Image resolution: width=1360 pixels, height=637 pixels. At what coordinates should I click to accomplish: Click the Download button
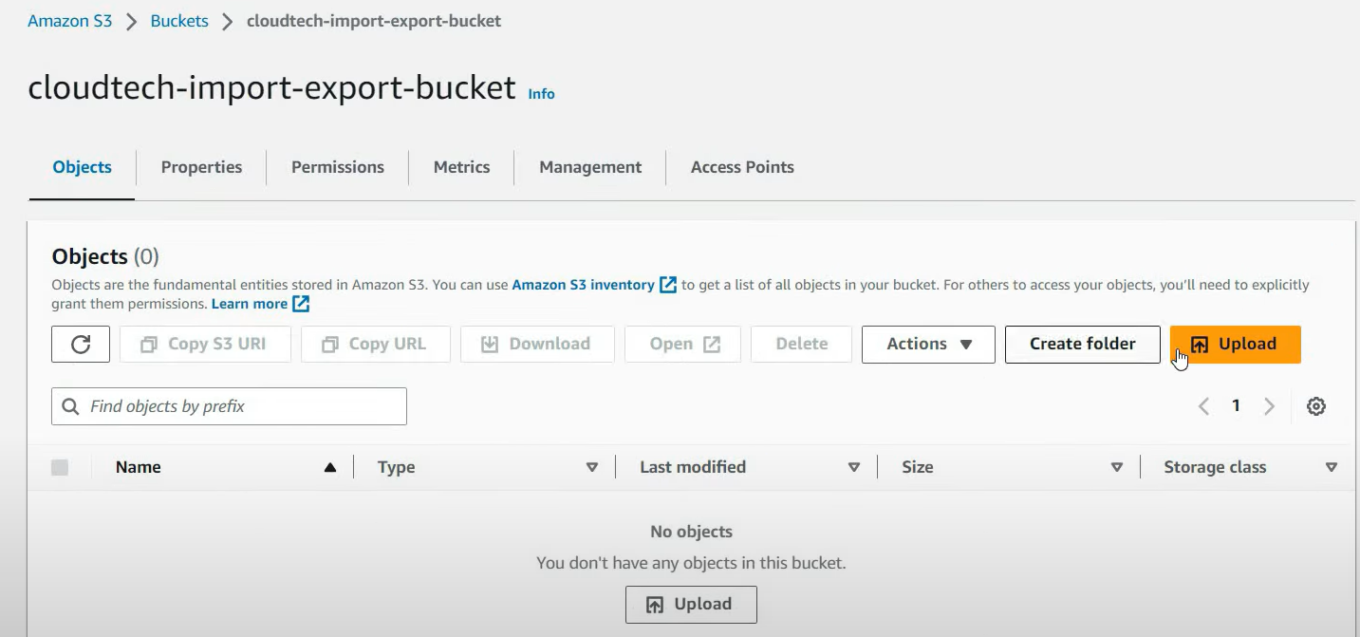(x=537, y=345)
